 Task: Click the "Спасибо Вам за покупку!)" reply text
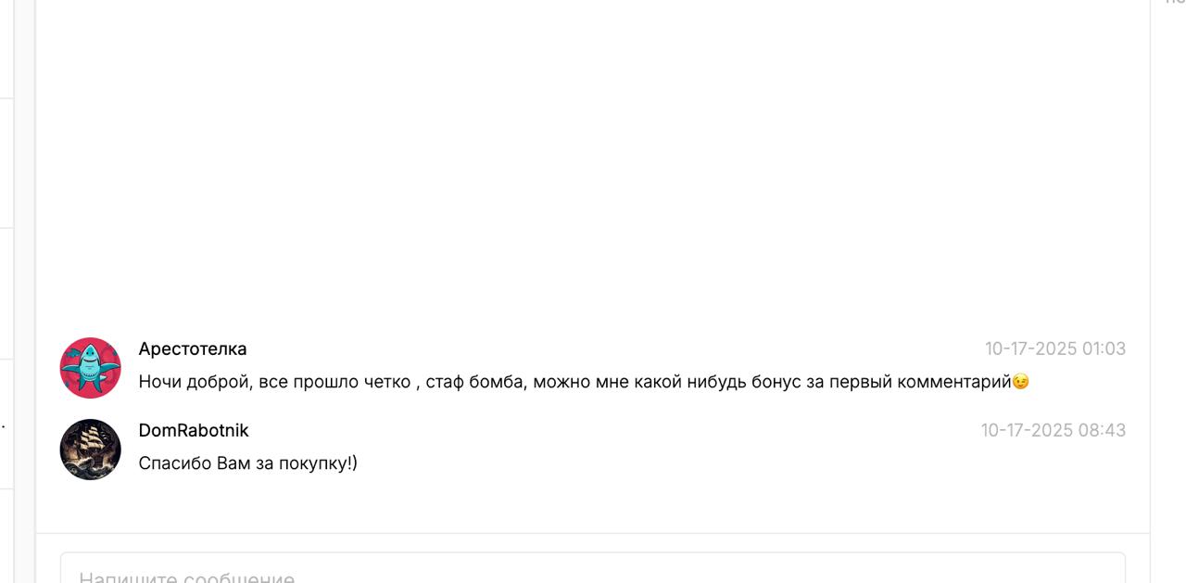[x=247, y=463]
